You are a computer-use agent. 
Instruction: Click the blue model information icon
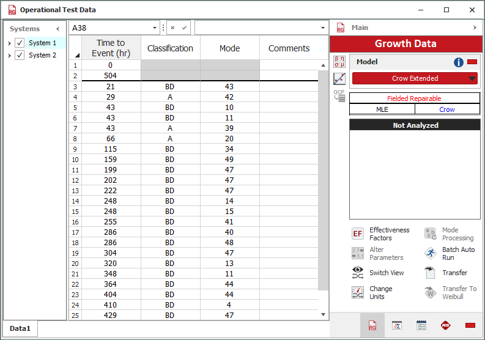point(459,62)
